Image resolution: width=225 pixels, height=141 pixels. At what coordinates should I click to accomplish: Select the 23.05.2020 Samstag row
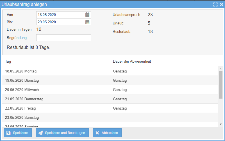pyautogui.click(x=56, y=118)
